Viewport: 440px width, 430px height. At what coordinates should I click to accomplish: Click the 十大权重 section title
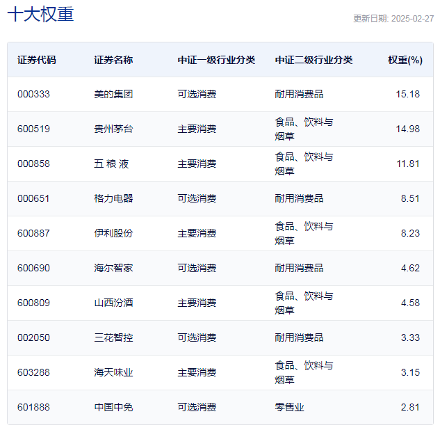(40, 15)
